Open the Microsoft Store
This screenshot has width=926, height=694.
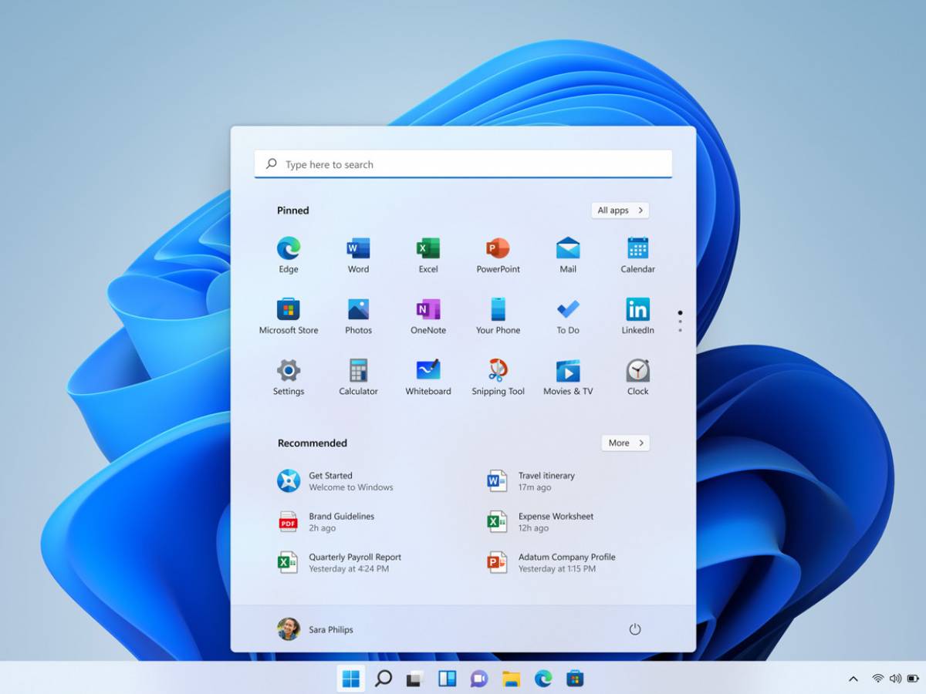pyautogui.click(x=288, y=309)
